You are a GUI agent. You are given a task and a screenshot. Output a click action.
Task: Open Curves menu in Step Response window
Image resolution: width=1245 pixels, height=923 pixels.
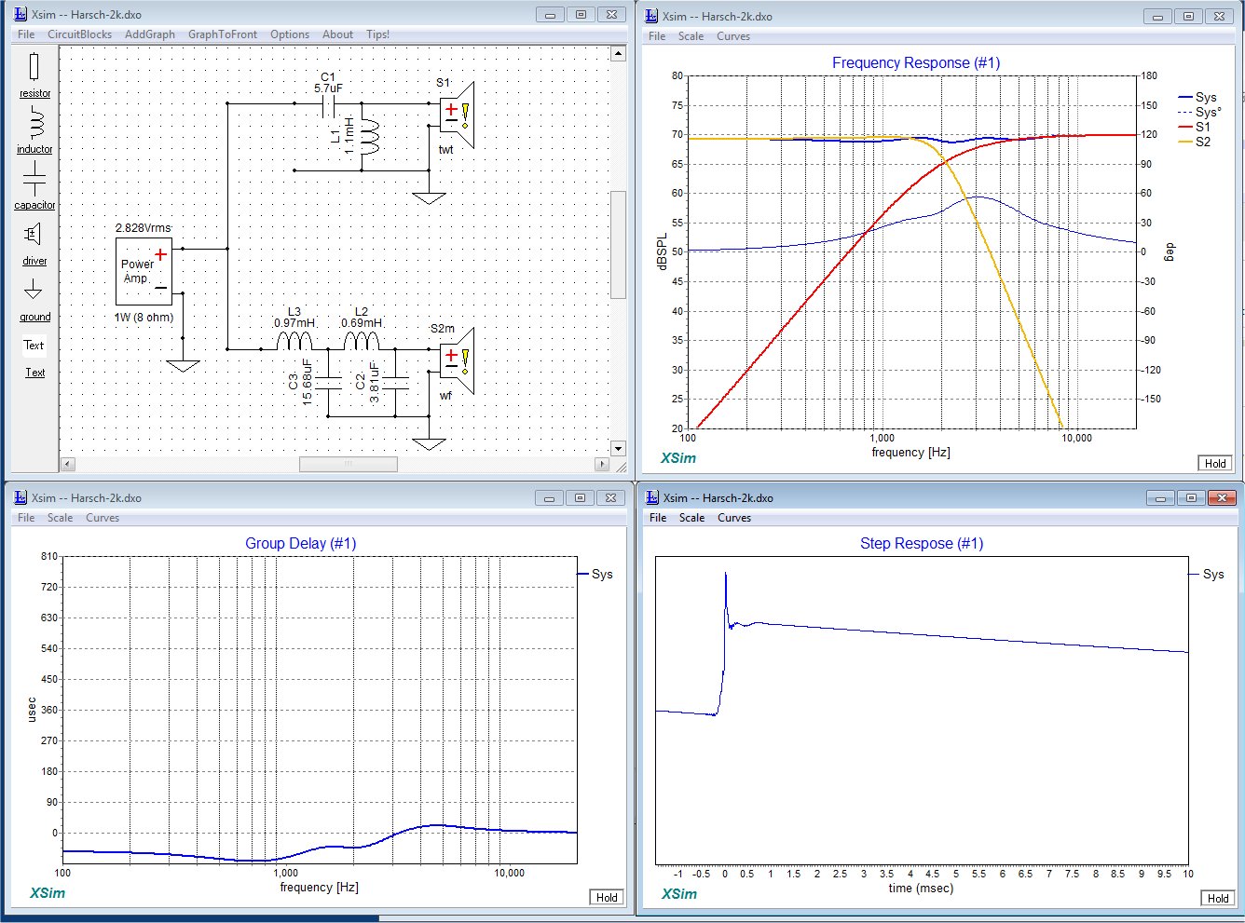(734, 518)
